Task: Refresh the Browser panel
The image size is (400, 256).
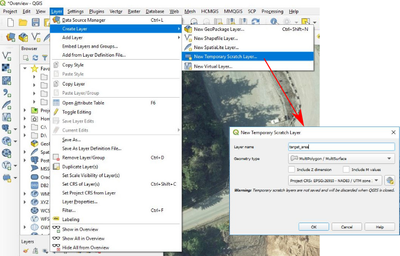Action: [35, 58]
